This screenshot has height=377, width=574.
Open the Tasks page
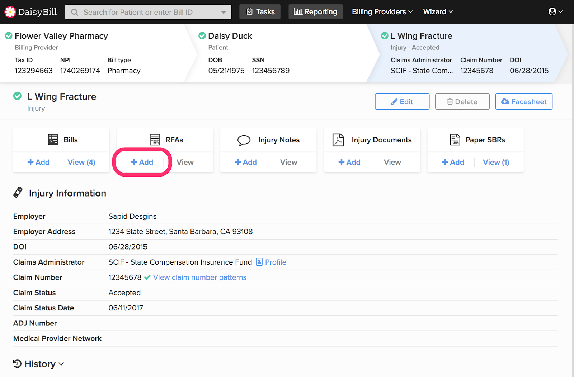point(260,12)
